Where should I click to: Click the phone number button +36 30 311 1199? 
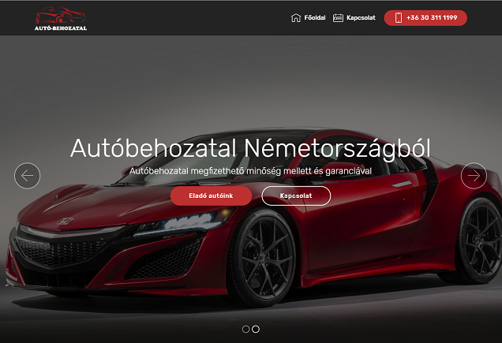point(425,18)
